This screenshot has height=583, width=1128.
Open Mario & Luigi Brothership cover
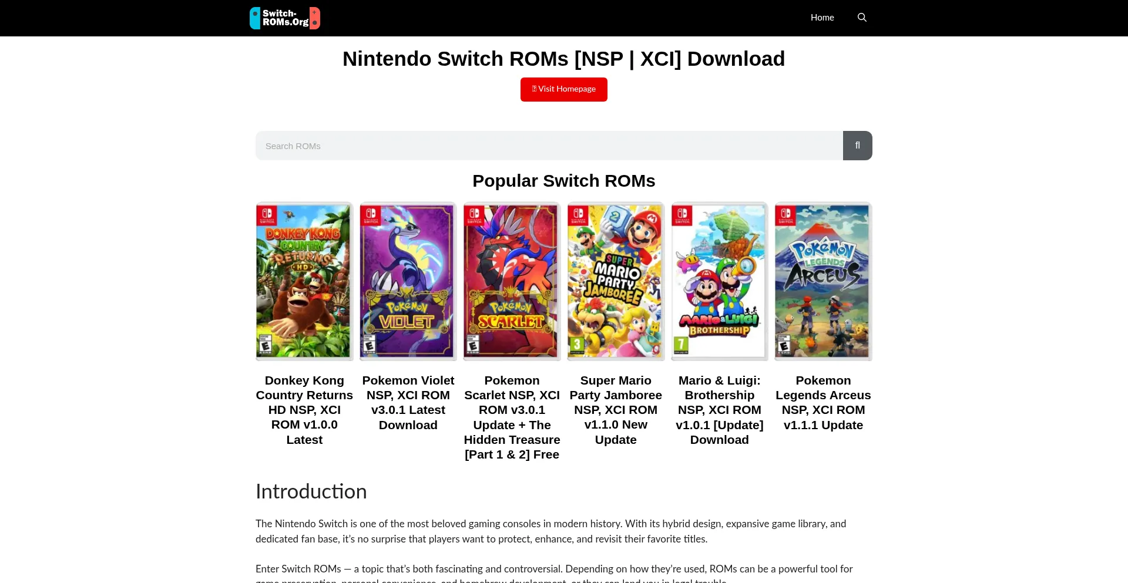(719, 281)
